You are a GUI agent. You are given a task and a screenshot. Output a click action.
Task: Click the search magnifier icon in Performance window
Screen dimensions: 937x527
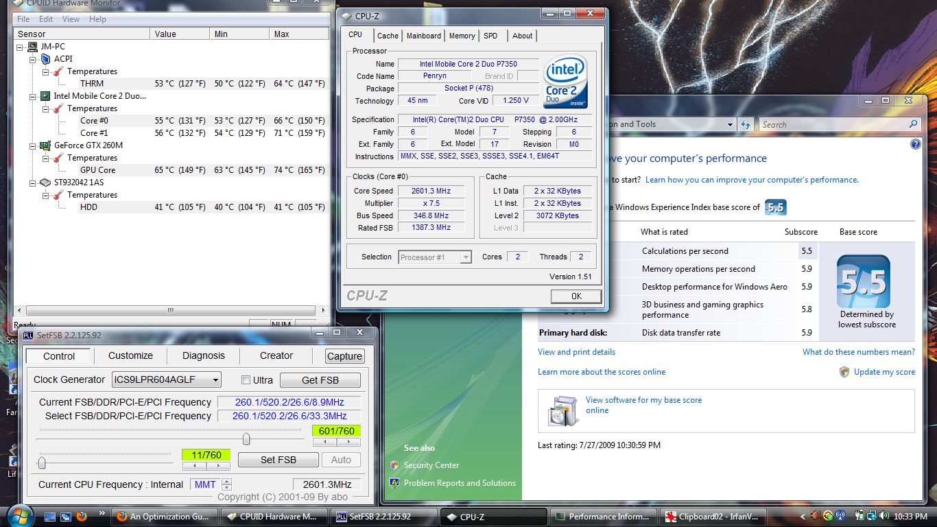[x=913, y=124]
